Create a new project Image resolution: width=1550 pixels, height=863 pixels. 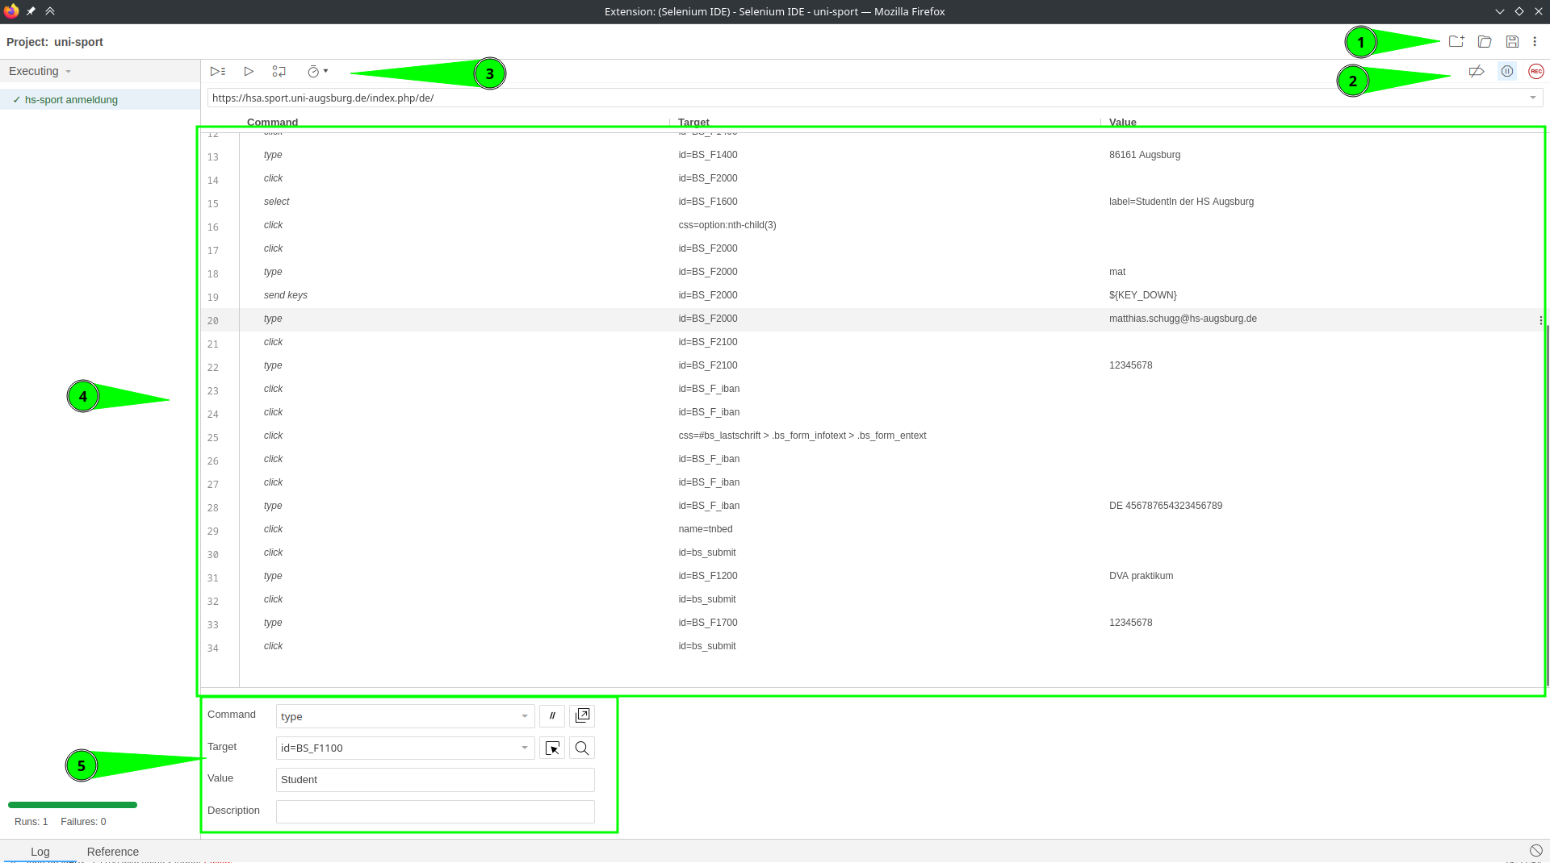(1456, 42)
